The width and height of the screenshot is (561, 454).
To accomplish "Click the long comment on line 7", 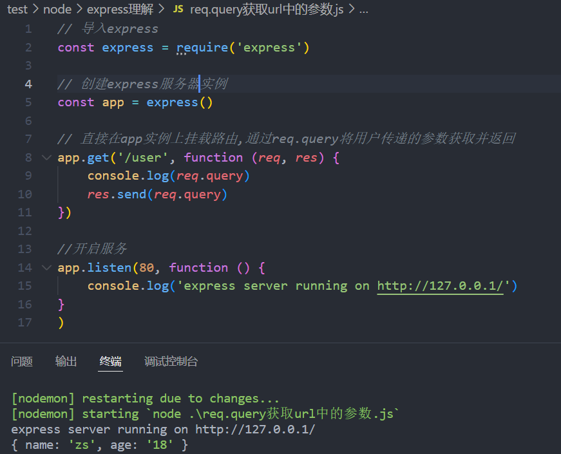I will coord(286,139).
